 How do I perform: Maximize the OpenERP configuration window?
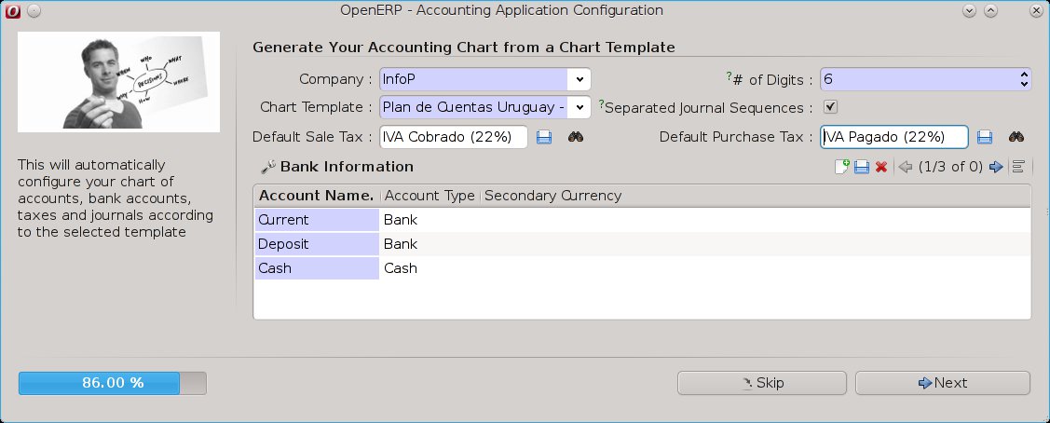tap(990, 10)
